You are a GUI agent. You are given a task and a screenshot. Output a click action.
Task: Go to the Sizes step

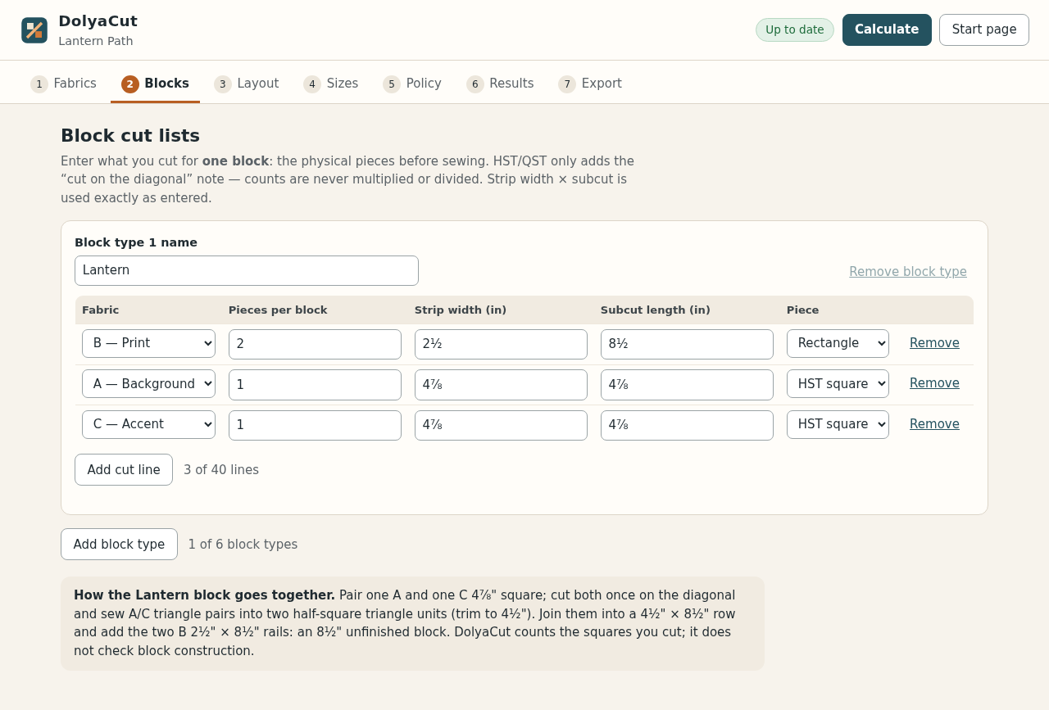coord(331,84)
